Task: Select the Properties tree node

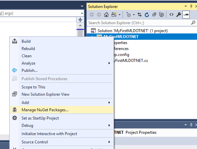Action: 120,43
